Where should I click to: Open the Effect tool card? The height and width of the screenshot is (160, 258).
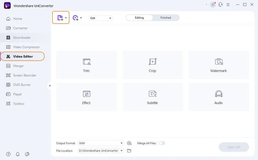[x=87, y=97]
